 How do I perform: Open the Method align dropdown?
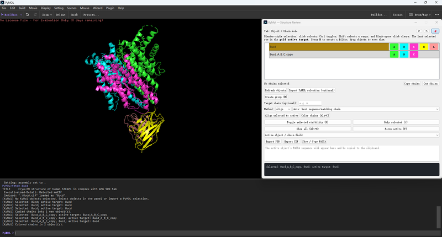(x=283, y=109)
